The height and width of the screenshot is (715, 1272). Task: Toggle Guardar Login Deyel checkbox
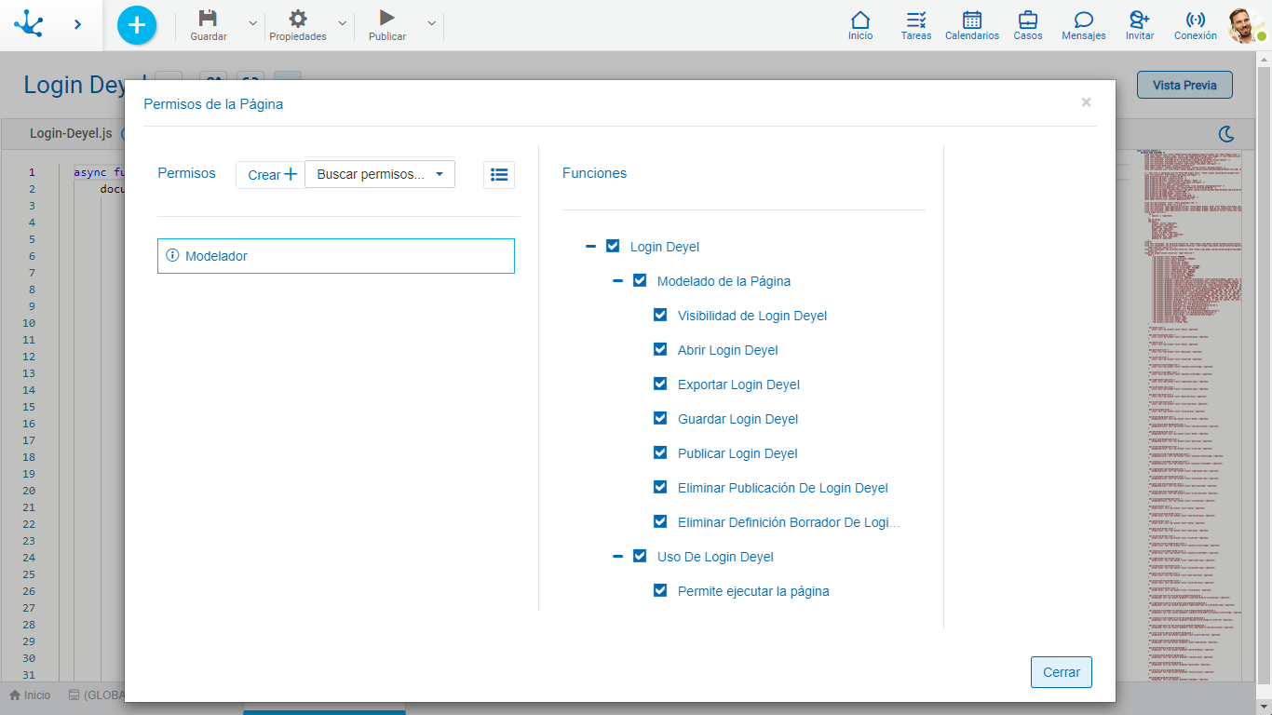pos(660,418)
